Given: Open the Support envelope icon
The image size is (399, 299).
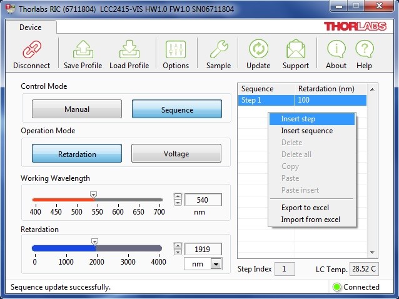Looking at the screenshot, I should (295, 49).
